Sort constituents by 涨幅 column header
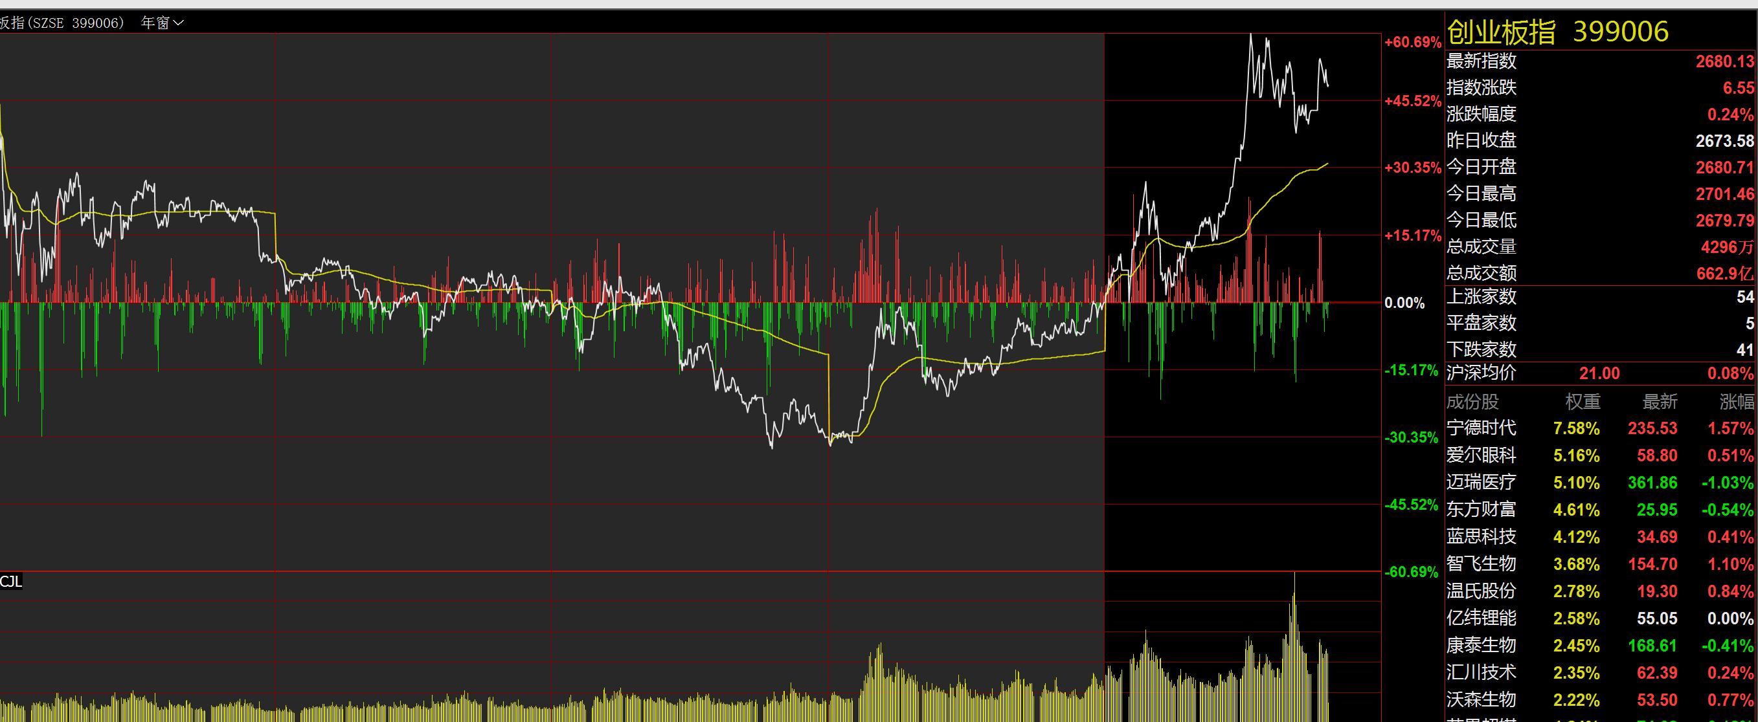Image resolution: width=1758 pixels, height=722 pixels. tap(1735, 402)
